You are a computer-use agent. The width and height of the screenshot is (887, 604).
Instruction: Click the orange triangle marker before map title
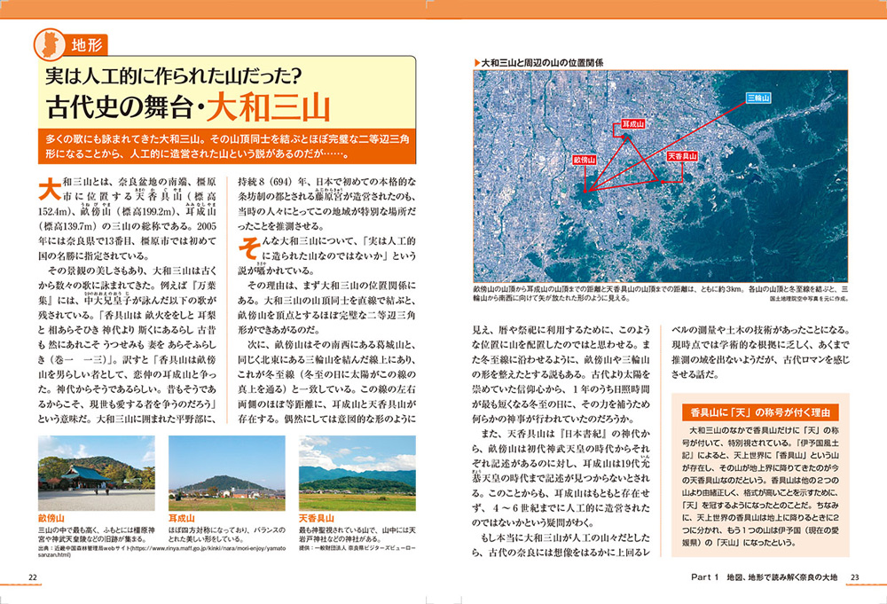[x=477, y=63]
